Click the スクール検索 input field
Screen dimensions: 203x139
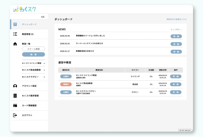coord(33,49)
